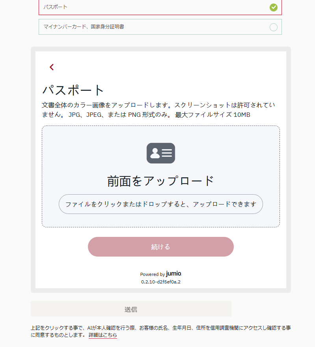Click the 前面をアップロード heading

[x=160, y=181]
